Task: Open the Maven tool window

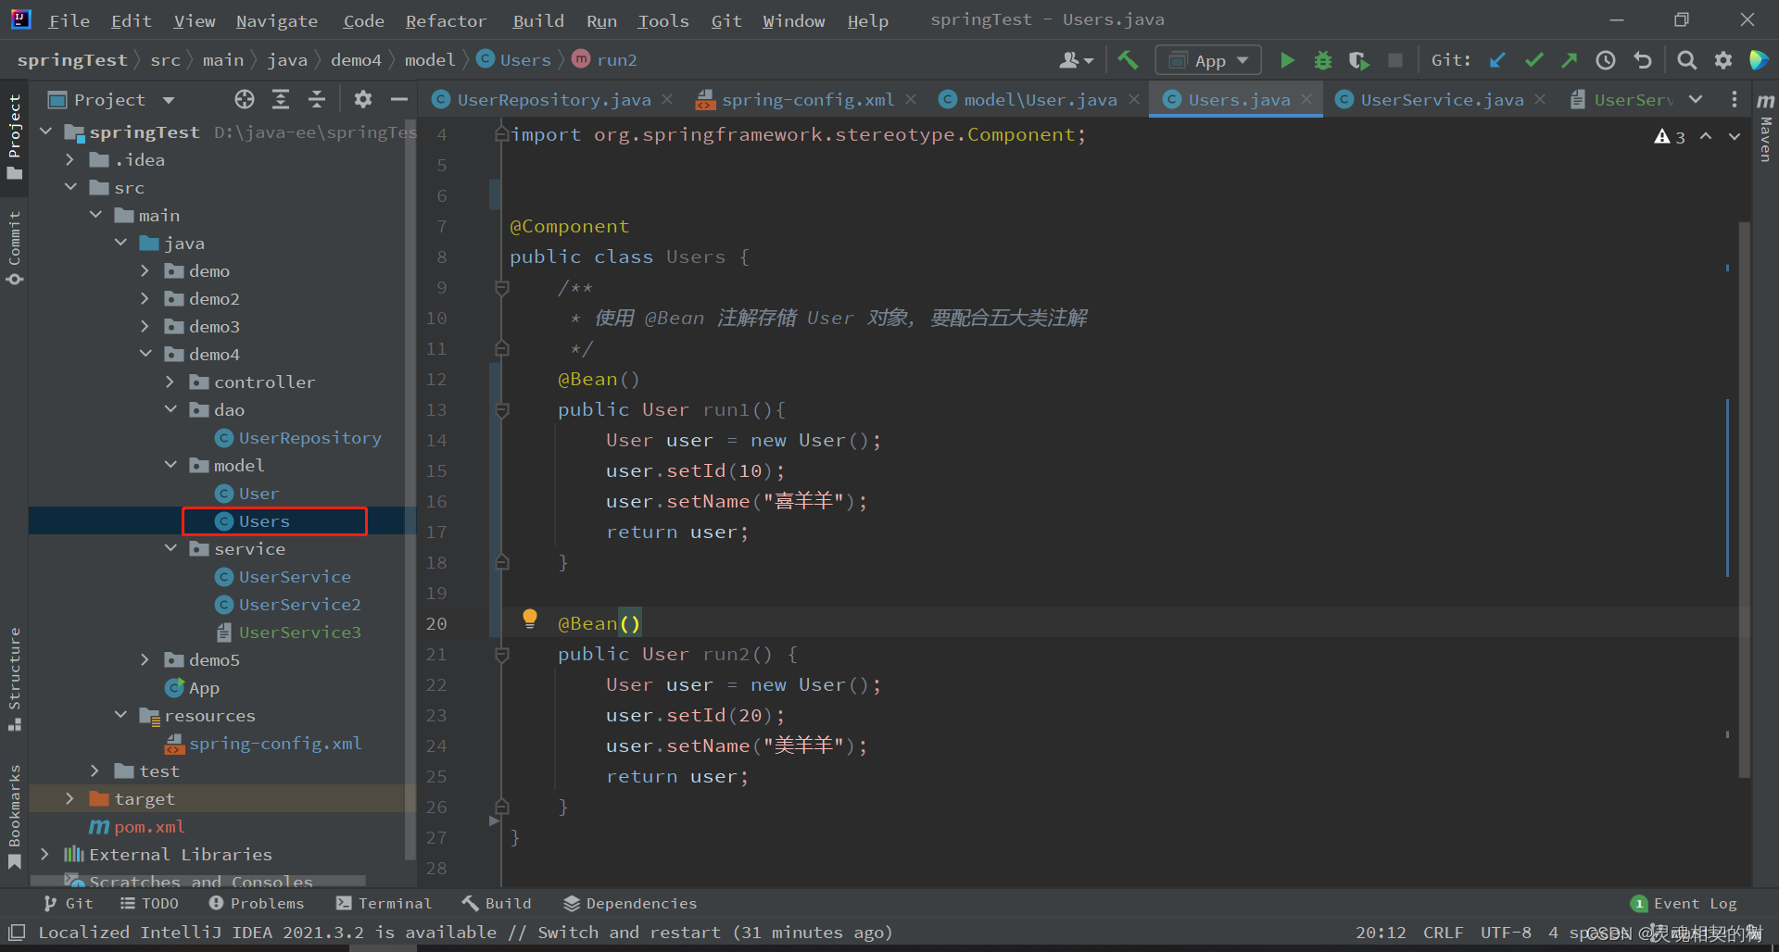Action: click(x=1766, y=130)
